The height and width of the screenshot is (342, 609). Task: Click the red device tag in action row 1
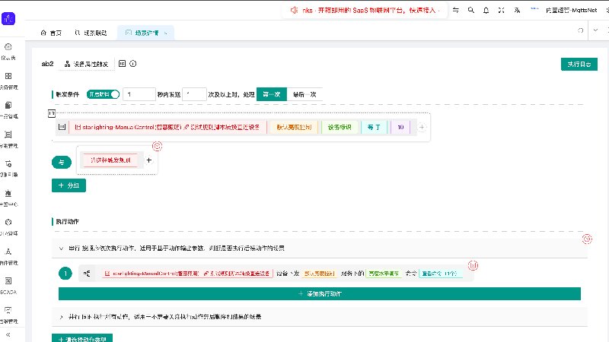[187, 274]
